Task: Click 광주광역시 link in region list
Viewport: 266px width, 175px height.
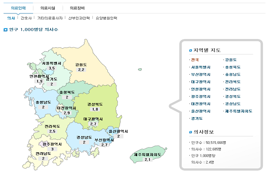Action: coord(201,96)
